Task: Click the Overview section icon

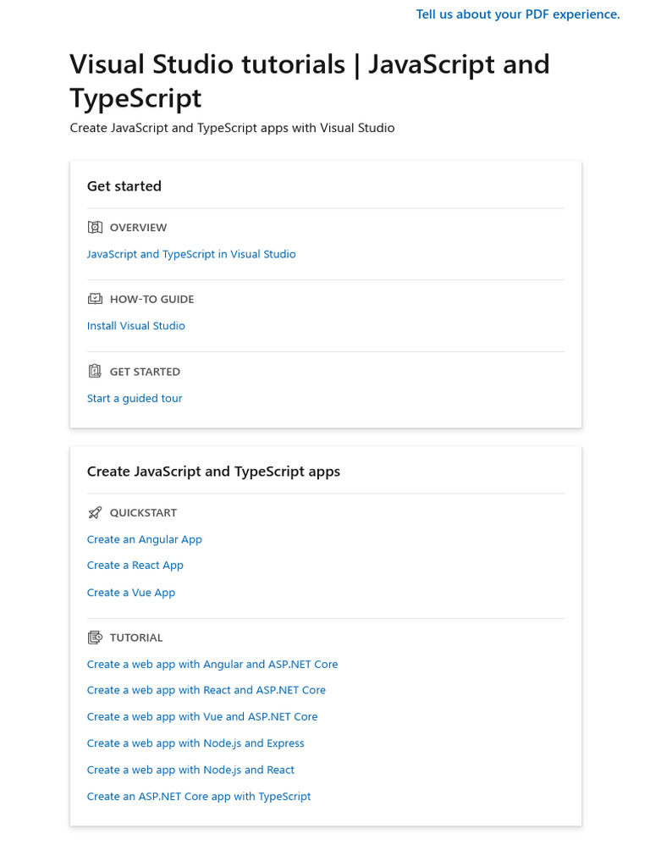Action: click(95, 227)
